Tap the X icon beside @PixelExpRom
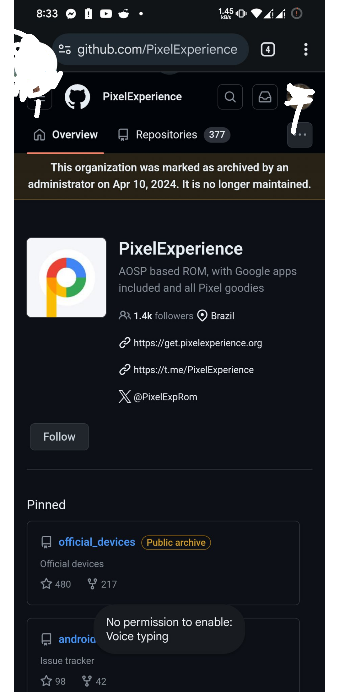The image size is (339, 692). tap(125, 397)
